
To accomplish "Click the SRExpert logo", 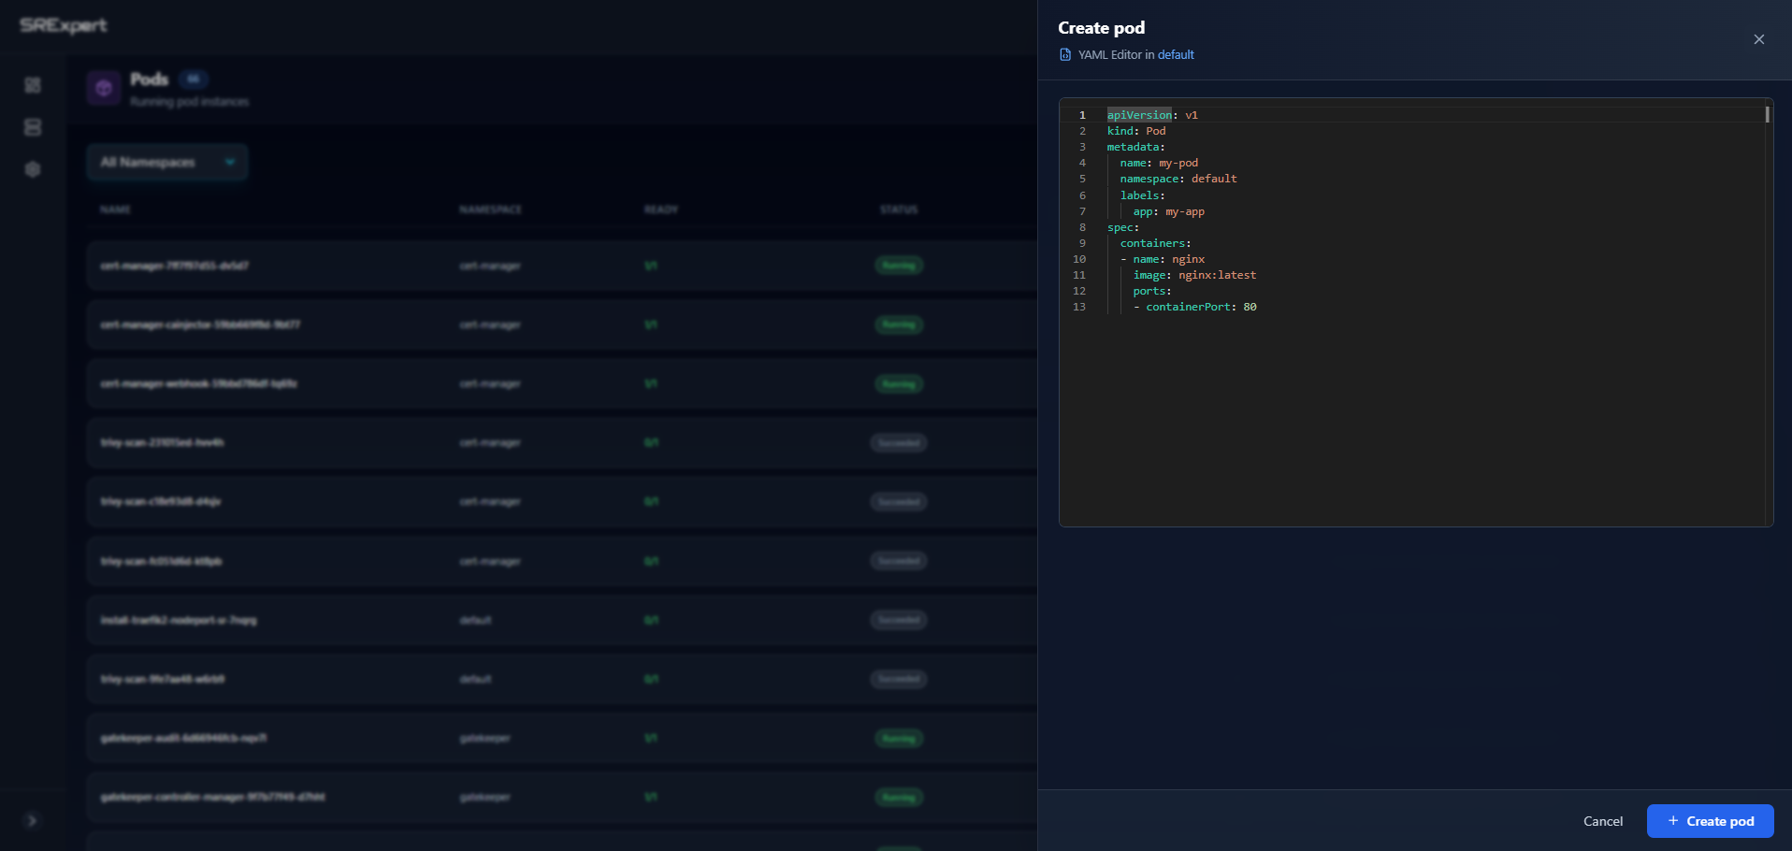I will [62, 25].
